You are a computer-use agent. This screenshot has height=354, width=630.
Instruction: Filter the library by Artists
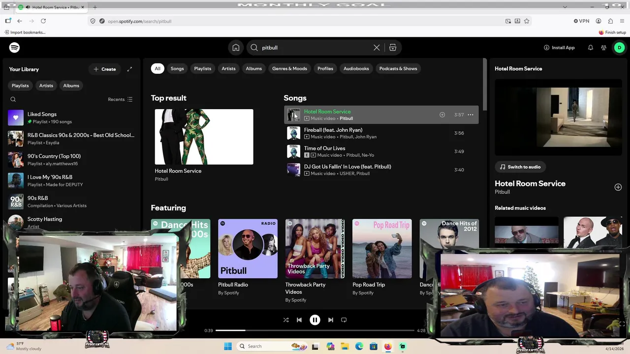tap(46, 86)
